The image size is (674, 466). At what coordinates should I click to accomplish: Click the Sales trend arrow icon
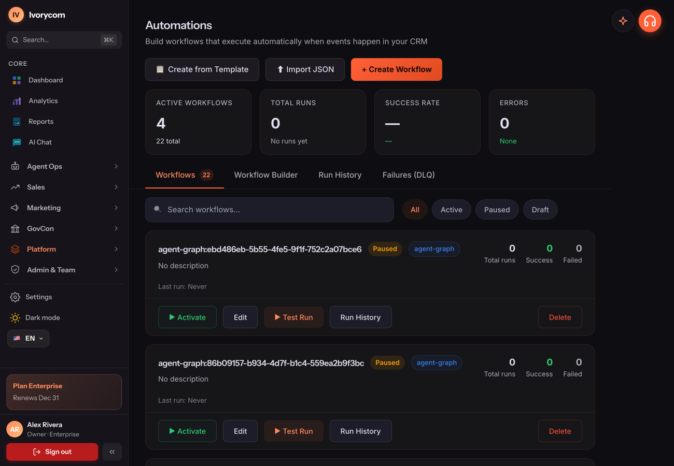[15, 187]
